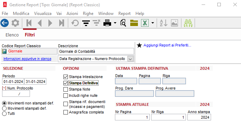Screen dimensions: 241x127
Task: Enable Stampa Note checkbox
Action: [65, 89]
